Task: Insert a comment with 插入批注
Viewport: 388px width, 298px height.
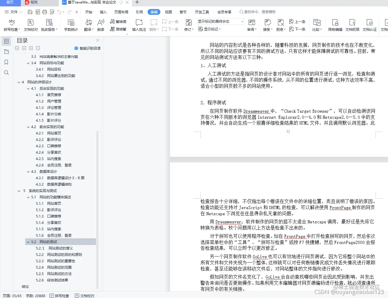Action: [x=139, y=25]
